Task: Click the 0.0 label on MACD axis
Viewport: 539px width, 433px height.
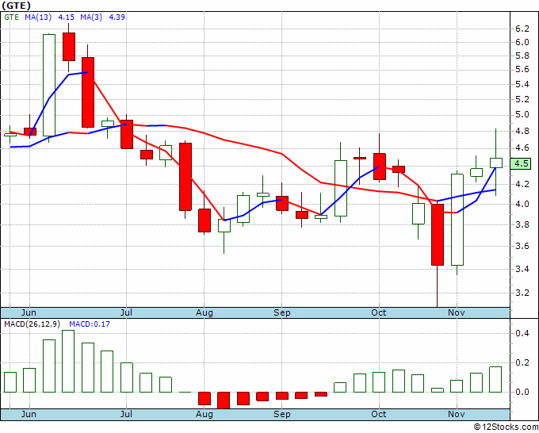Action: pos(522,392)
